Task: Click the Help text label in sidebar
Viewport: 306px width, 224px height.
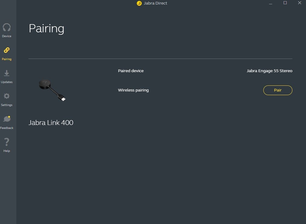Action: click(x=7, y=151)
